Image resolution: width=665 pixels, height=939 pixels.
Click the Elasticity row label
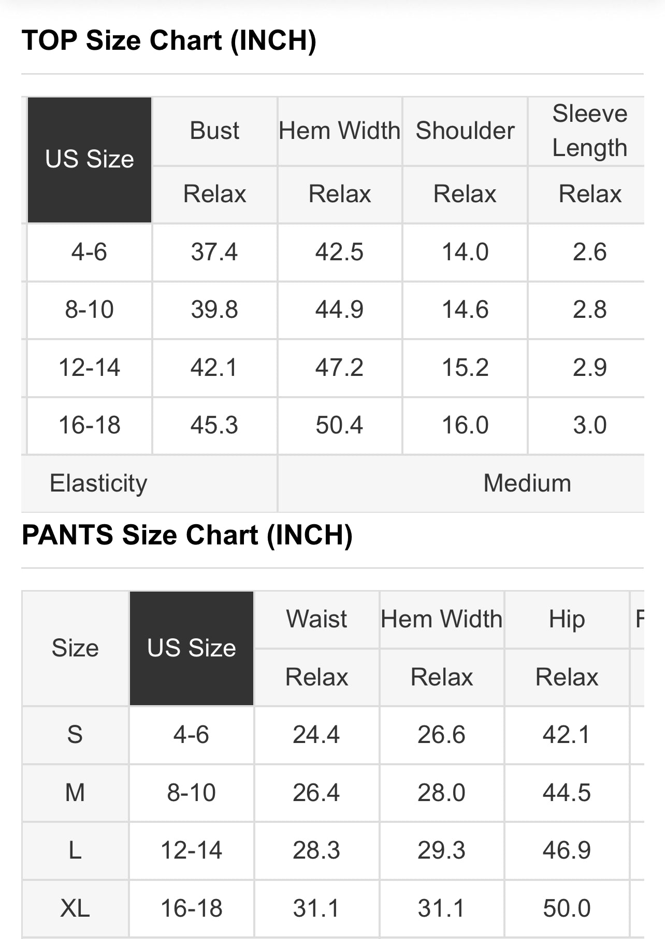98,484
